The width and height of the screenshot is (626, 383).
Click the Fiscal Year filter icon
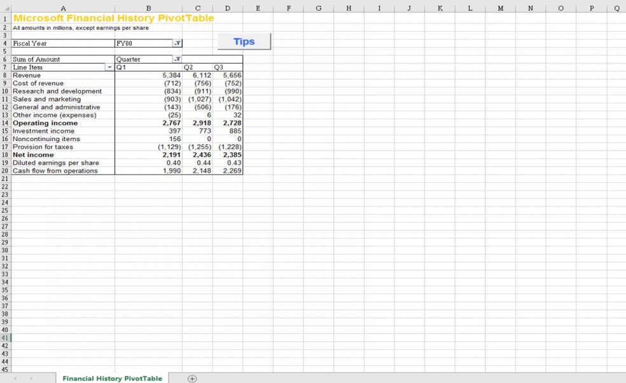176,43
